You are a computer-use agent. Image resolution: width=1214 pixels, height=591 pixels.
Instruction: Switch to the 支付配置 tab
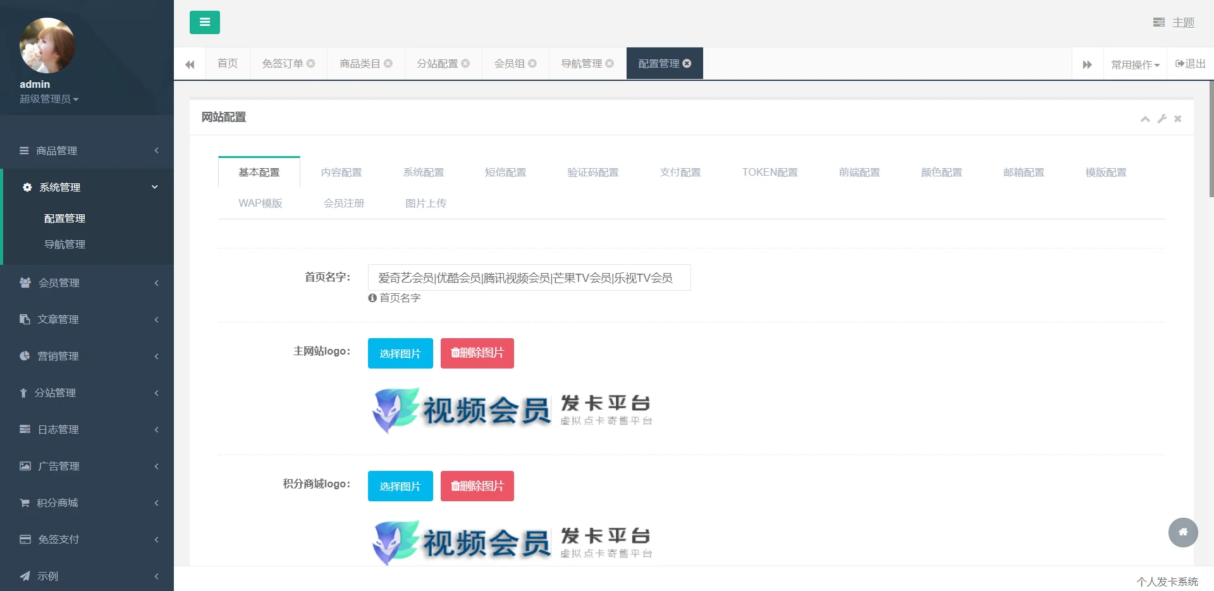[680, 172]
